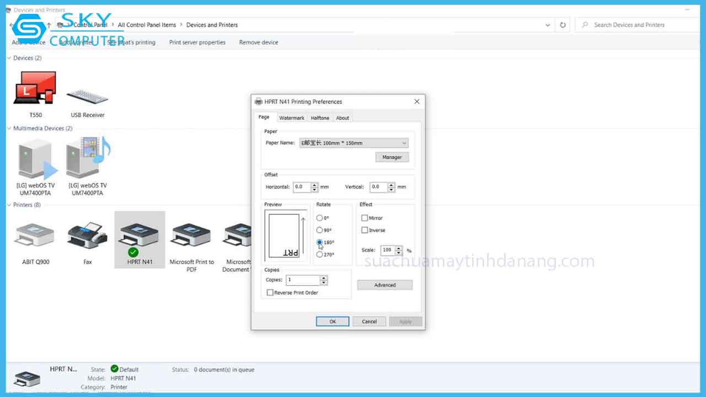Select the 90° rotate radio button

pos(319,230)
